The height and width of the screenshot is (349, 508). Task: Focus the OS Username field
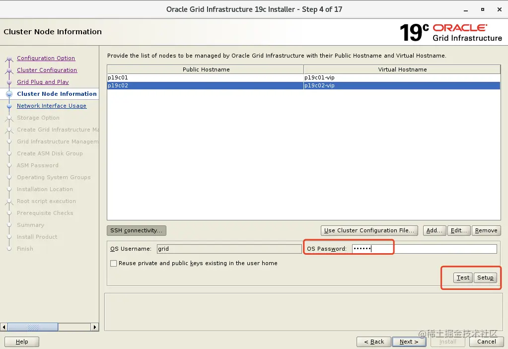pos(229,249)
